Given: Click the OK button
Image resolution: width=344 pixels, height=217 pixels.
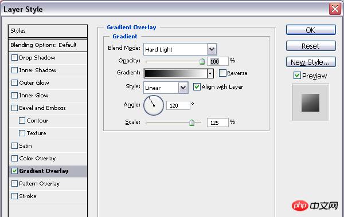Looking at the screenshot, I should (311, 30).
